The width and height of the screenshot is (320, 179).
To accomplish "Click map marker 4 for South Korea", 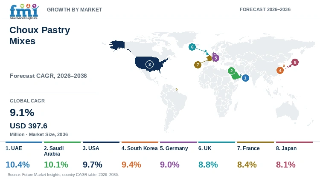I will click(x=280, y=71).
